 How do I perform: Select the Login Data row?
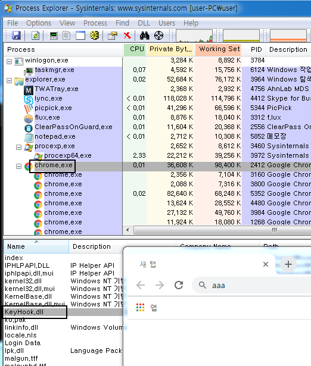[x=64, y=343]
